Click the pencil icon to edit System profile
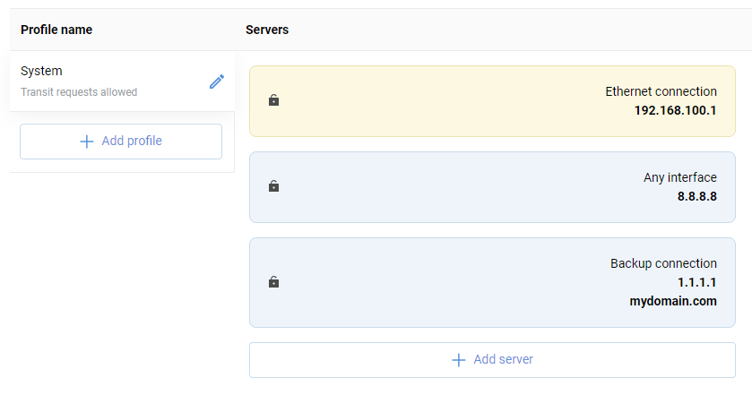Viewport: 752px width, 395px height. [x=216, y=82]
